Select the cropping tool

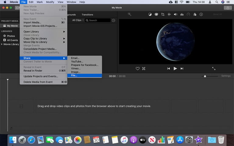(163, 14)
